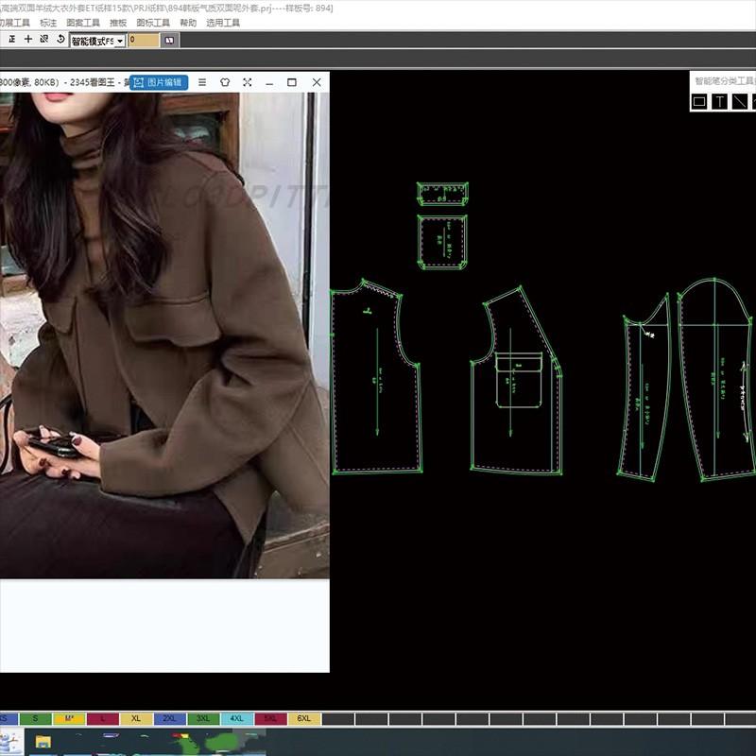The height and width of the screenshot is (756, 756).
Task: Click the large top sleeve pattern piece
Action: pyautogui.click(x=716, y=381)
